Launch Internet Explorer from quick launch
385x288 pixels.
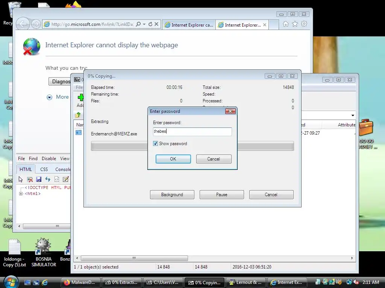pyautogui.click(x=45, y=283)
